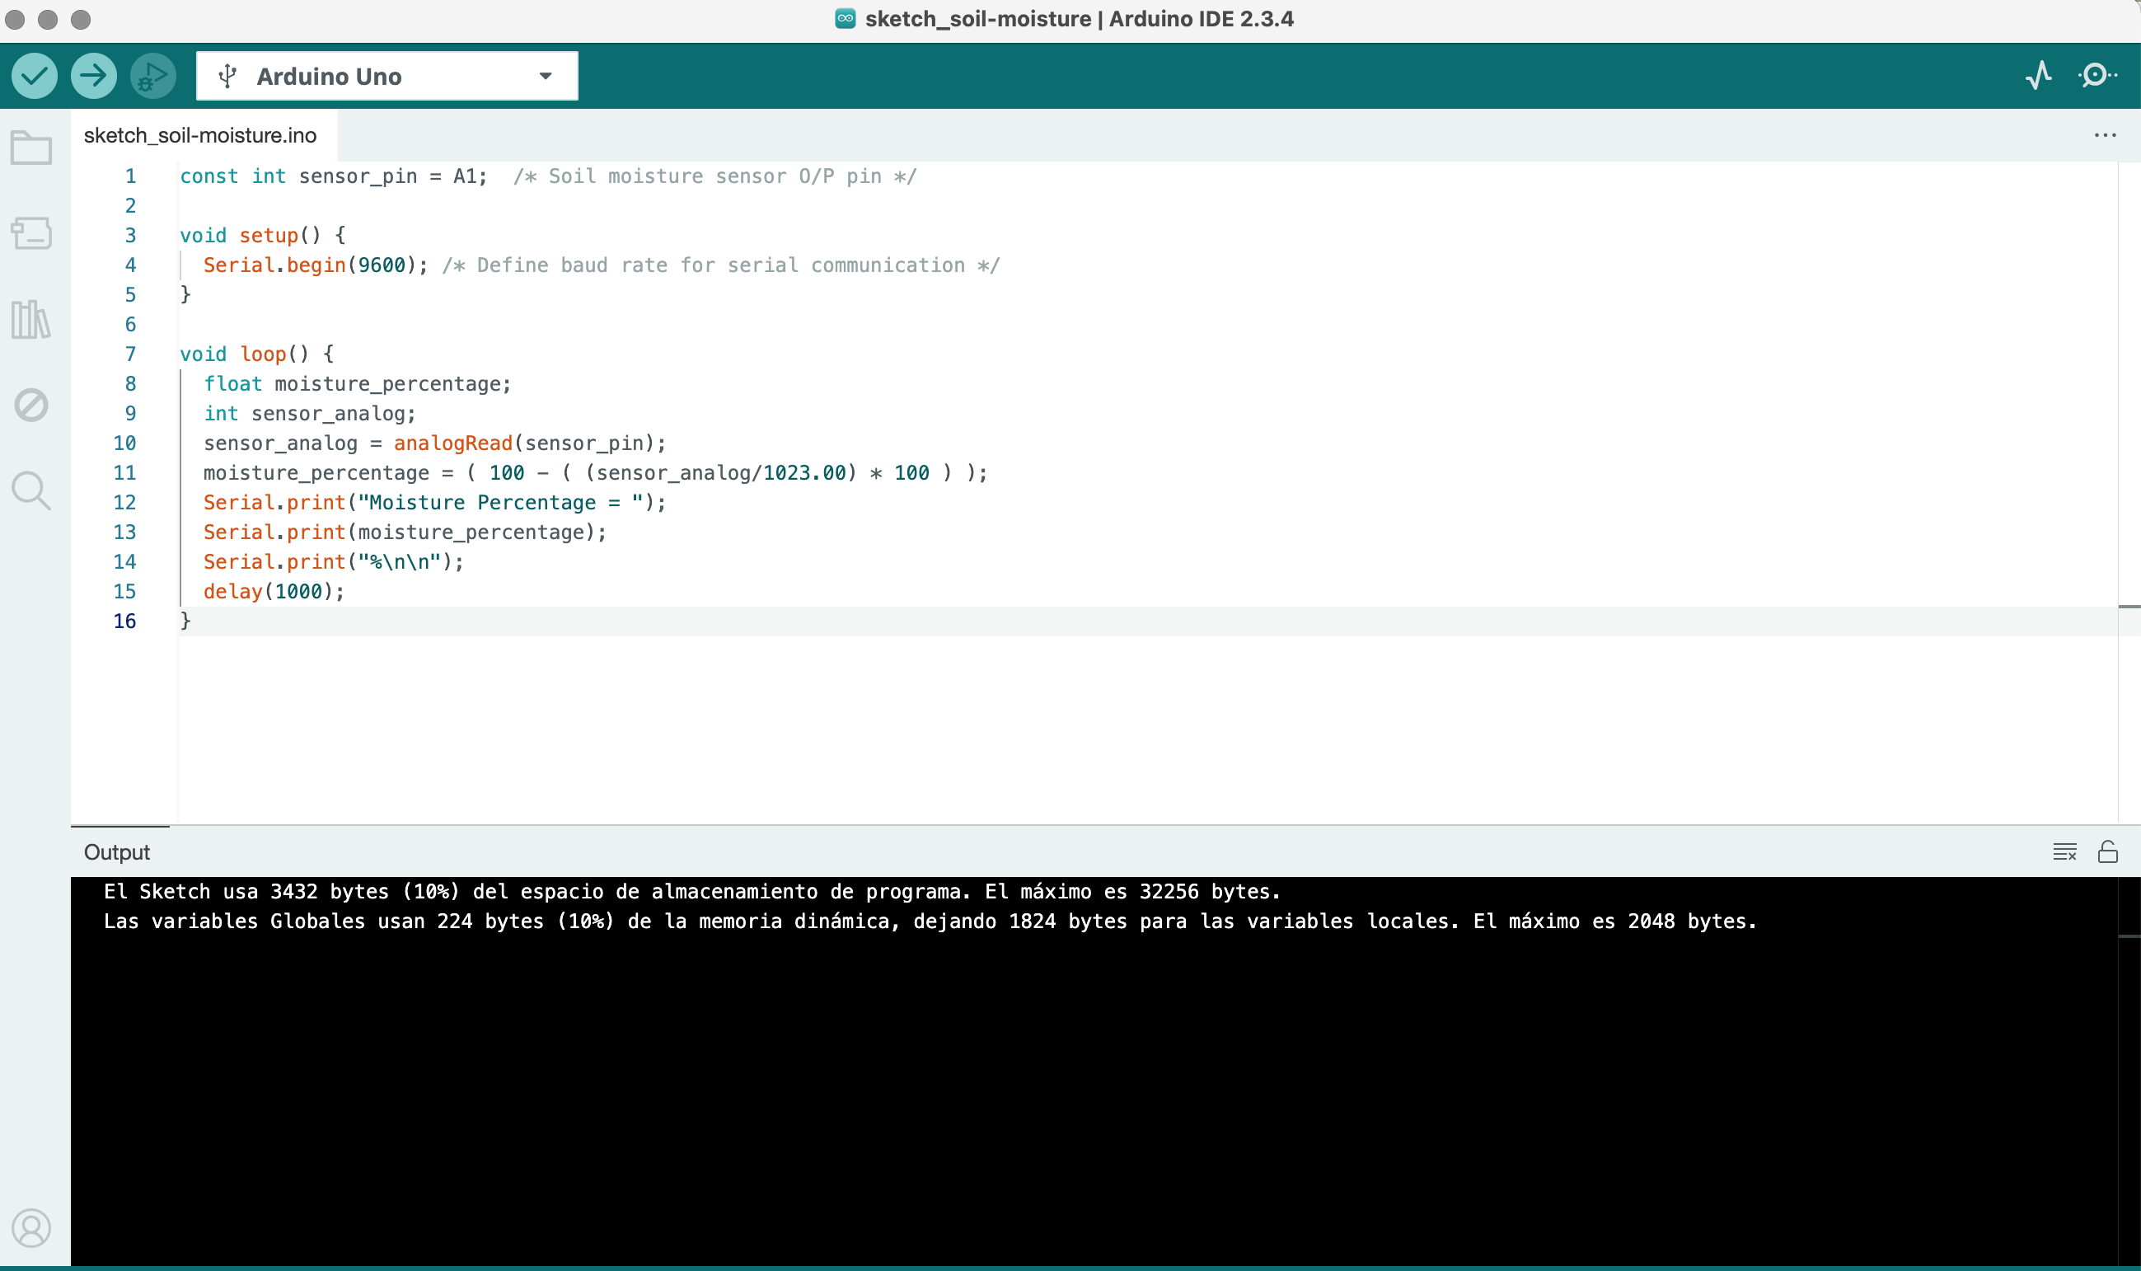This screenshot has height=1271, width=2141.
Task: Click the 'void setup() {' line
Action: [x=263, y=236]
